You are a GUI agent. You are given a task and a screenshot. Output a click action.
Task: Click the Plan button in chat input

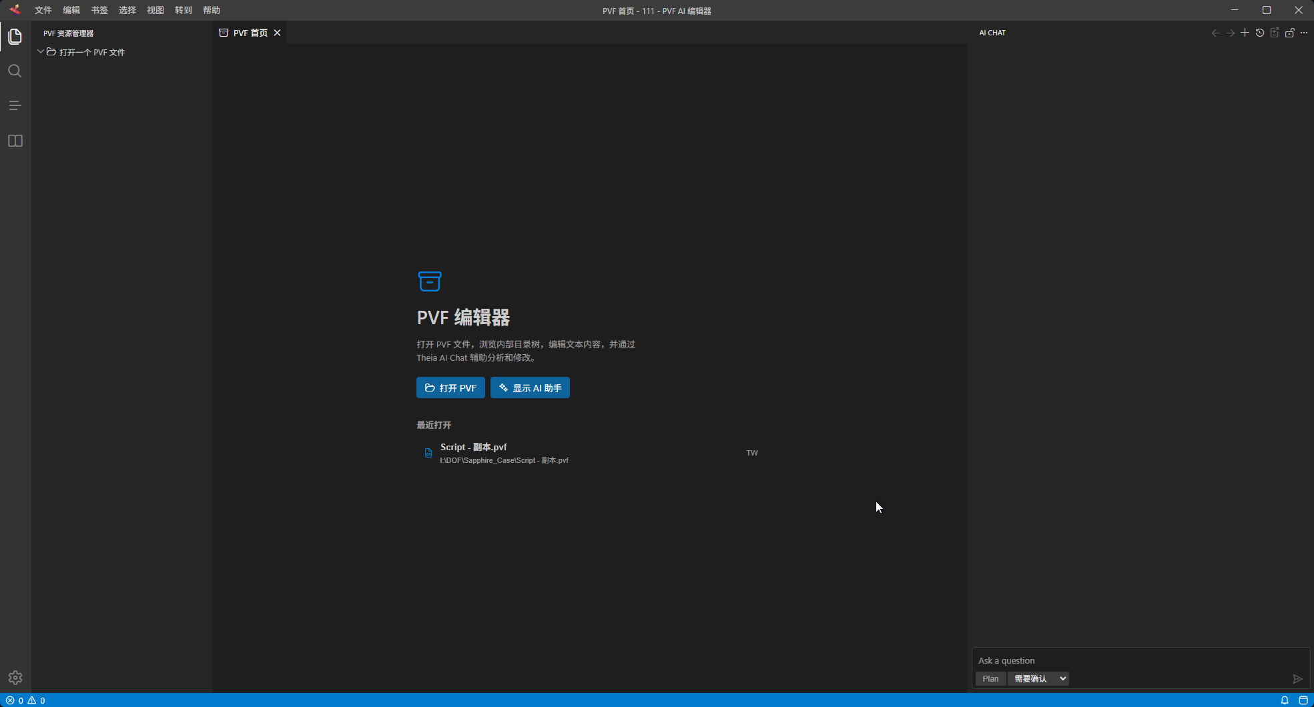[990, 679]
